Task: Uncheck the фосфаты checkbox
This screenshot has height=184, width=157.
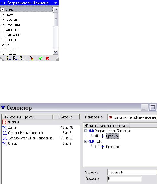Action: (x=3, y=25)
